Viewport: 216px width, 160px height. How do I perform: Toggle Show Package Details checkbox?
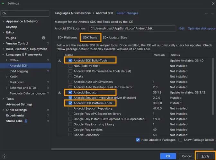click(x=180, y=140)
